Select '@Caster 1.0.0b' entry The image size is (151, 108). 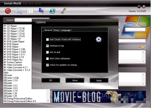click(11, 78)
